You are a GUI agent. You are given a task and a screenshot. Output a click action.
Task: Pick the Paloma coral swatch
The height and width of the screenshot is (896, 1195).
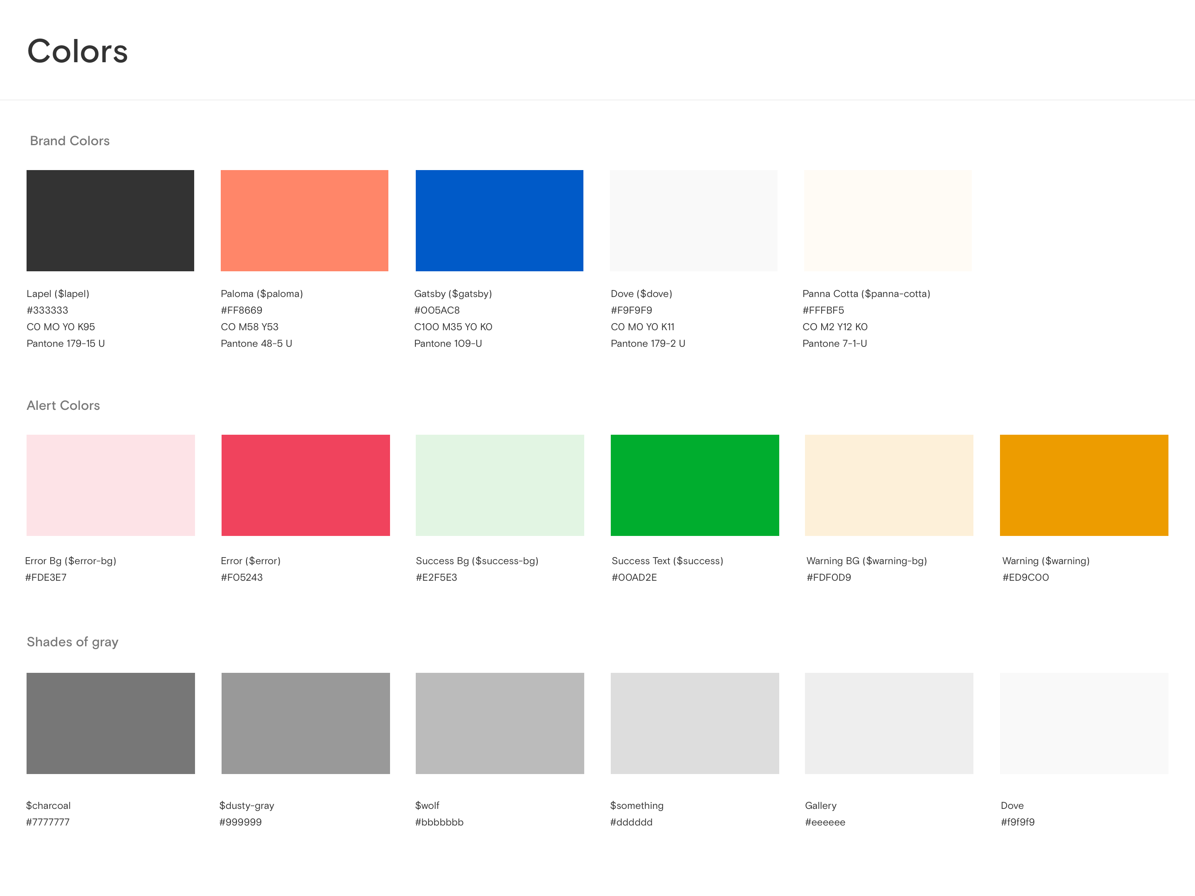(304, 220)
